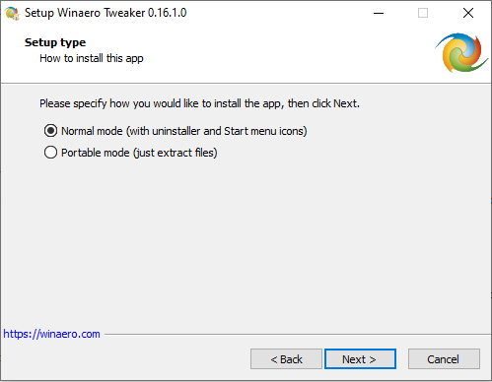Click the 'Normal mode (with uninstaller...)' label text
This screenshot has width=492, height=382.
(184, 131)
